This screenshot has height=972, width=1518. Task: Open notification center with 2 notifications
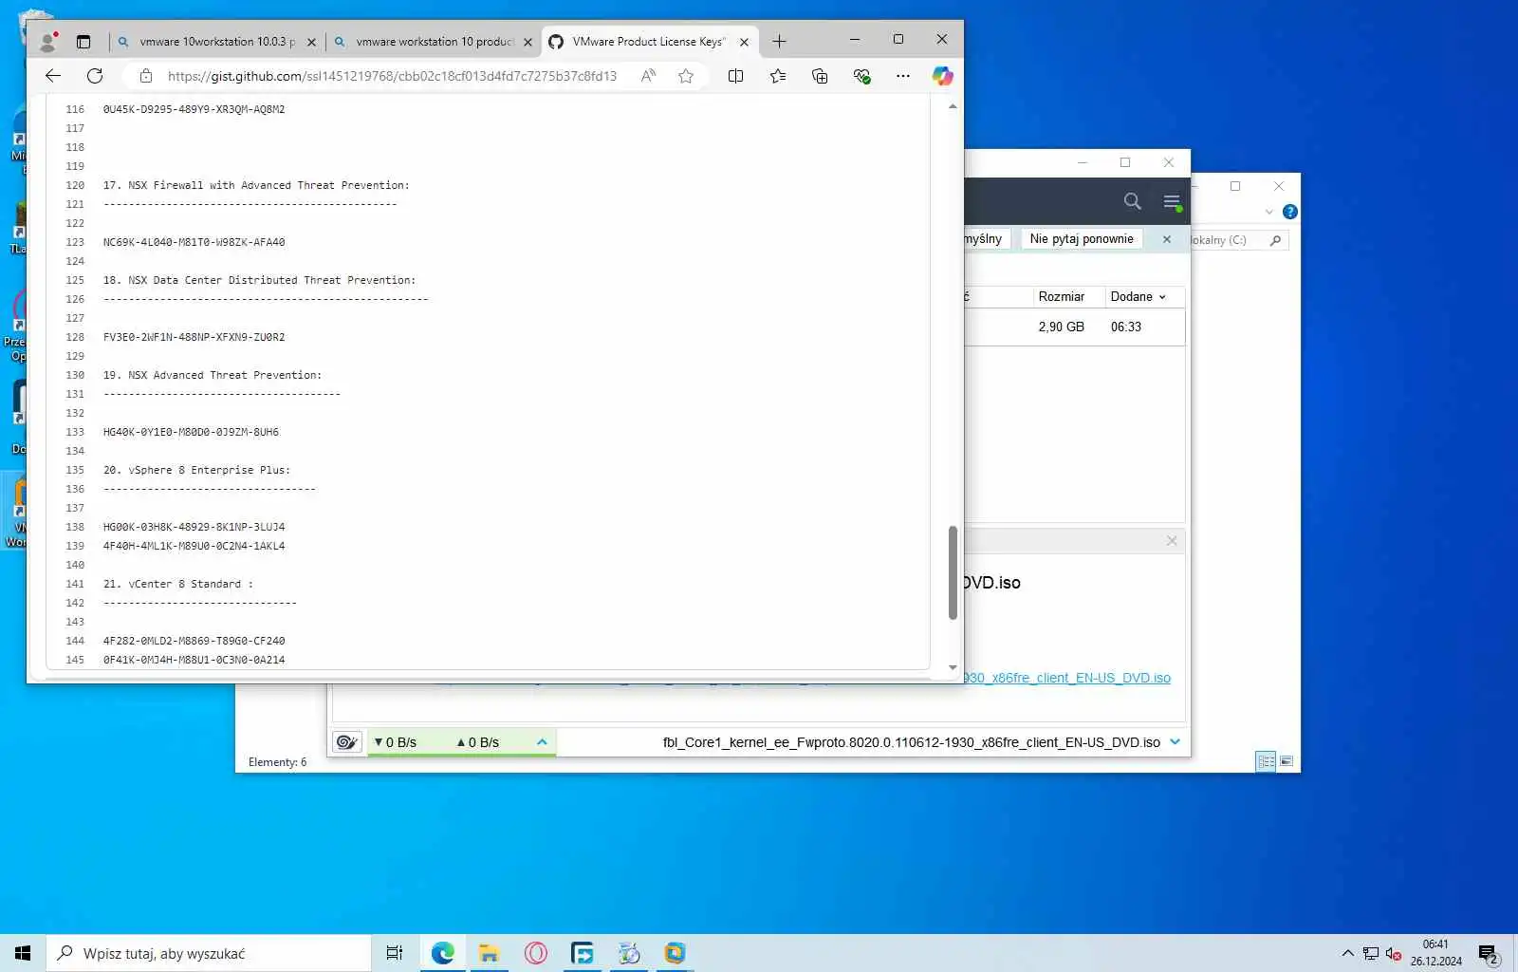point(1489,953)
